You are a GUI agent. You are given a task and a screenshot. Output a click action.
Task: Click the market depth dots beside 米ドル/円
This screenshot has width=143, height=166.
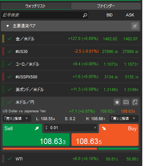(x=3, y=102)
